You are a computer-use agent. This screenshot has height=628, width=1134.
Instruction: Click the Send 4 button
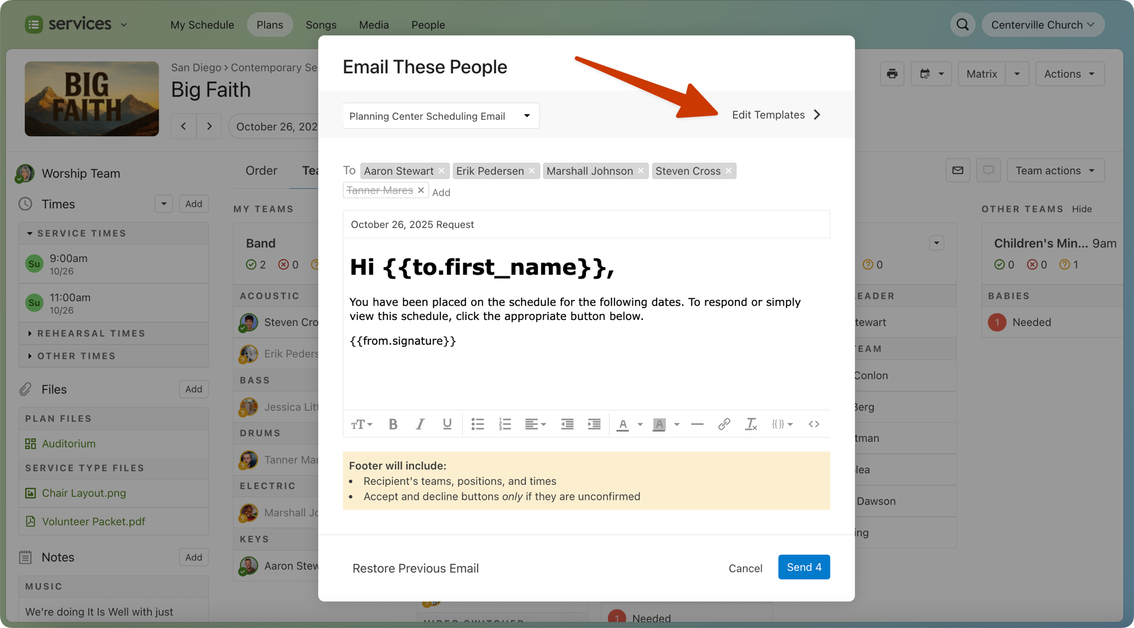[803, 567]
